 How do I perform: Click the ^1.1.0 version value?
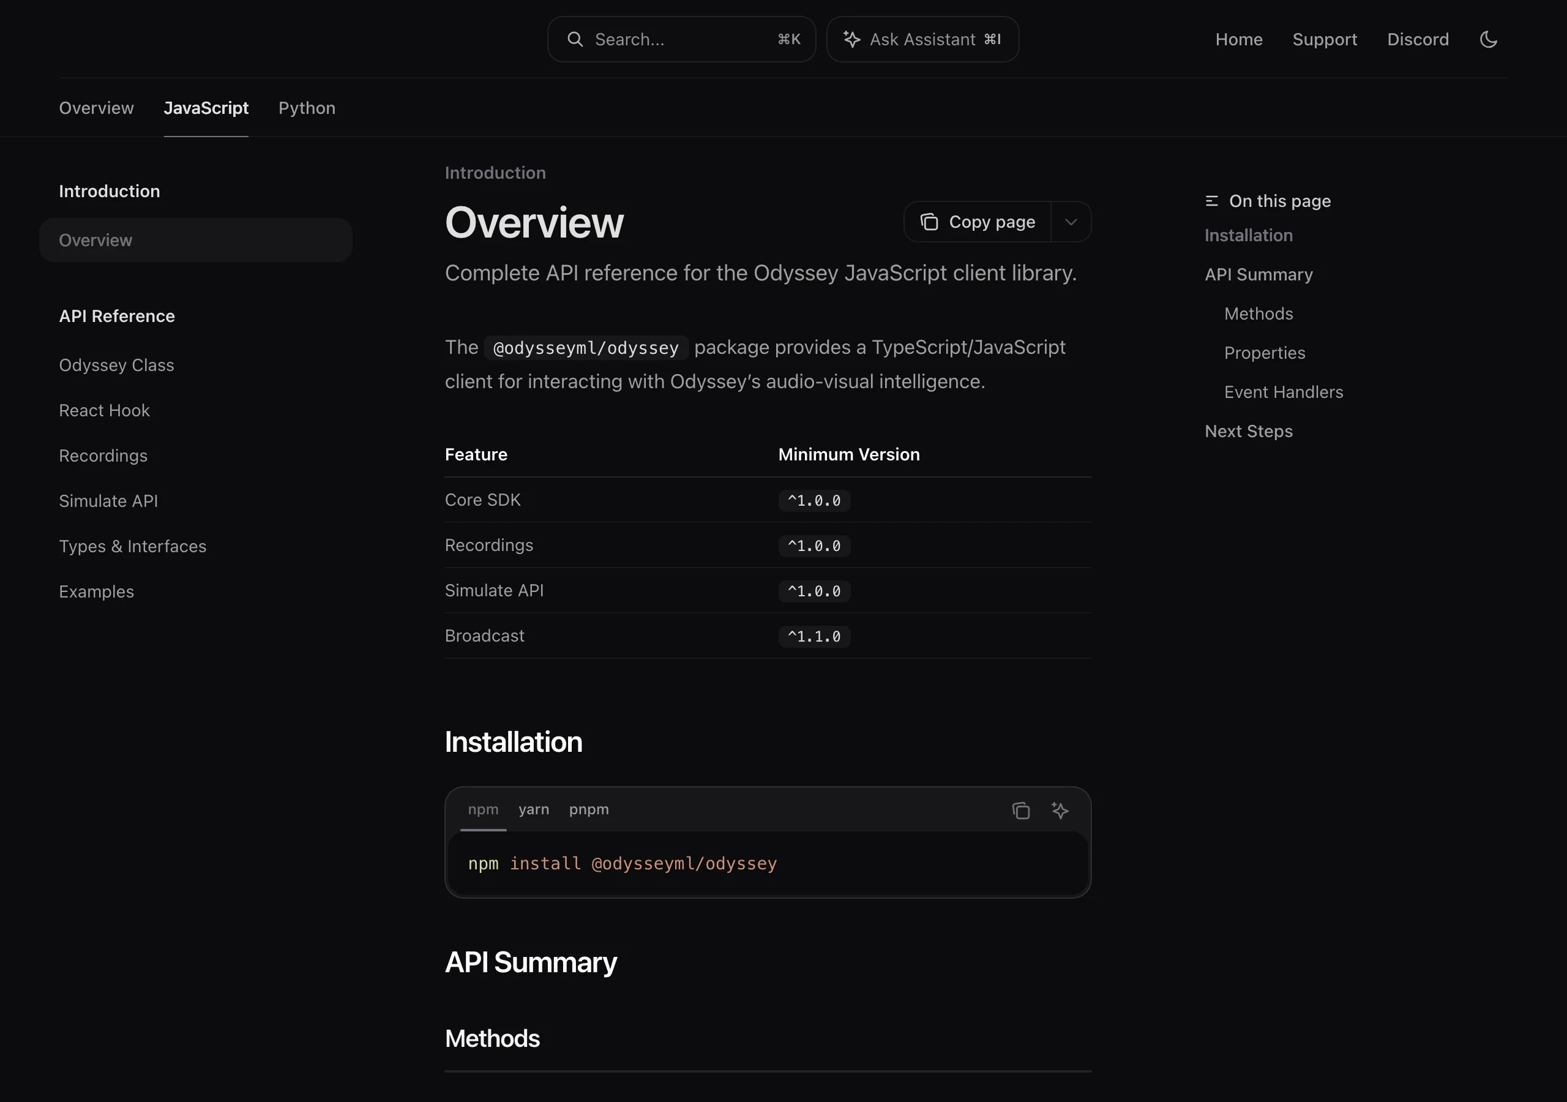click(x=814, y=636)
